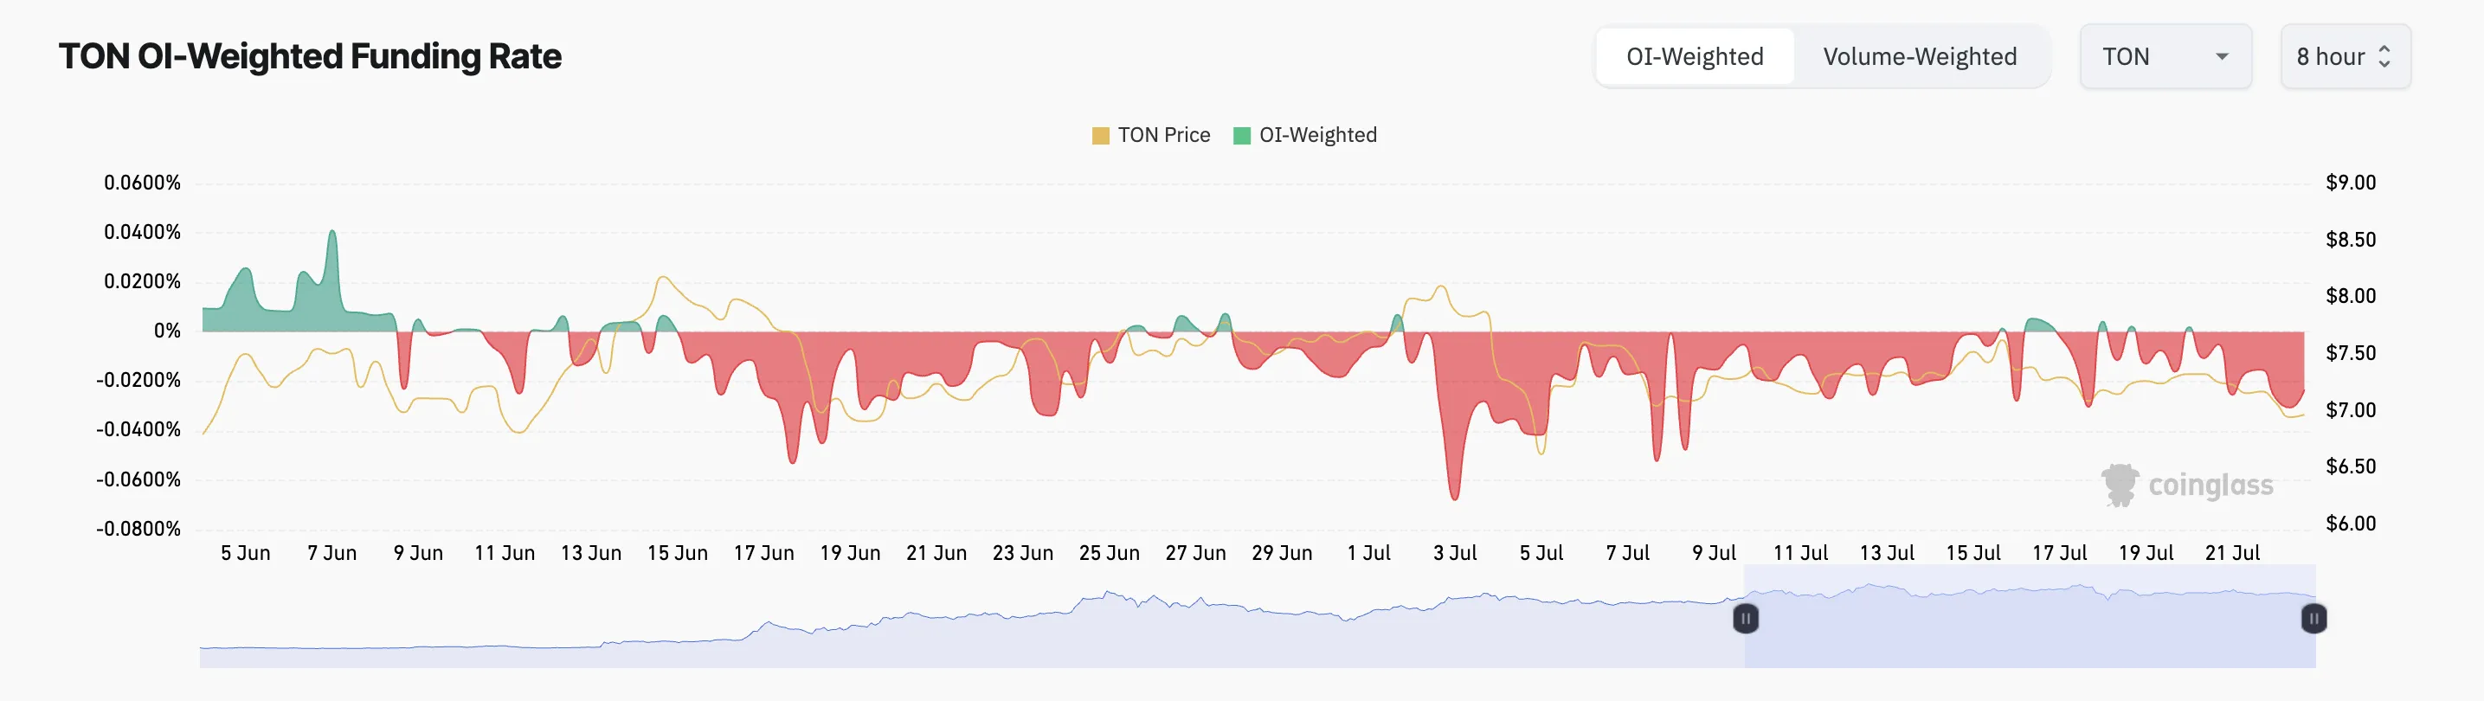Switch to the Volume-Weighted tab

pos(1919,57)
